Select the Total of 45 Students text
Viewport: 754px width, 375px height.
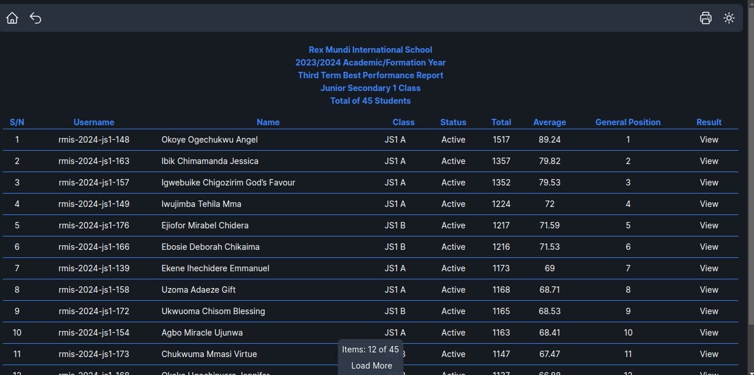(x=370, y=101)
